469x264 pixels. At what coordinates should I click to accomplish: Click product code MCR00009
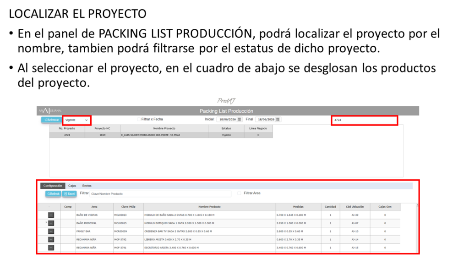(120, 231)
